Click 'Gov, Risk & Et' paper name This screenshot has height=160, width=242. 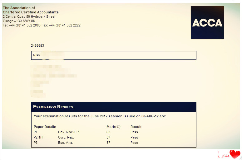click(69, 132)
